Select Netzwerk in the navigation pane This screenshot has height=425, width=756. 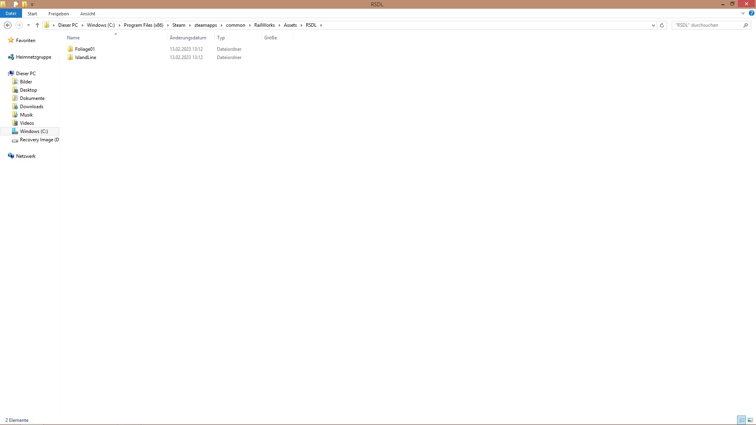[x=26, y=156]
